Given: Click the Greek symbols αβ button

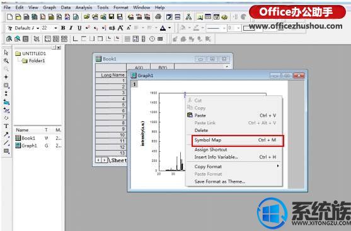Looking at the screenshot, I should click(x=112, y=28).
